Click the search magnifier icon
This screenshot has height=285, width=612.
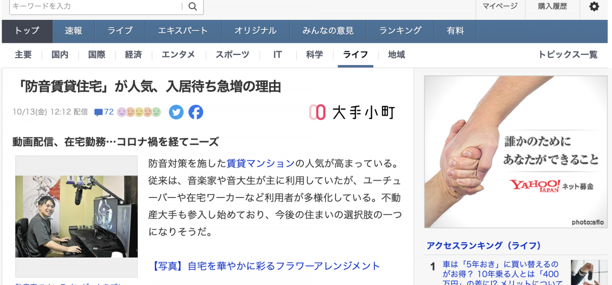[193, 6]
